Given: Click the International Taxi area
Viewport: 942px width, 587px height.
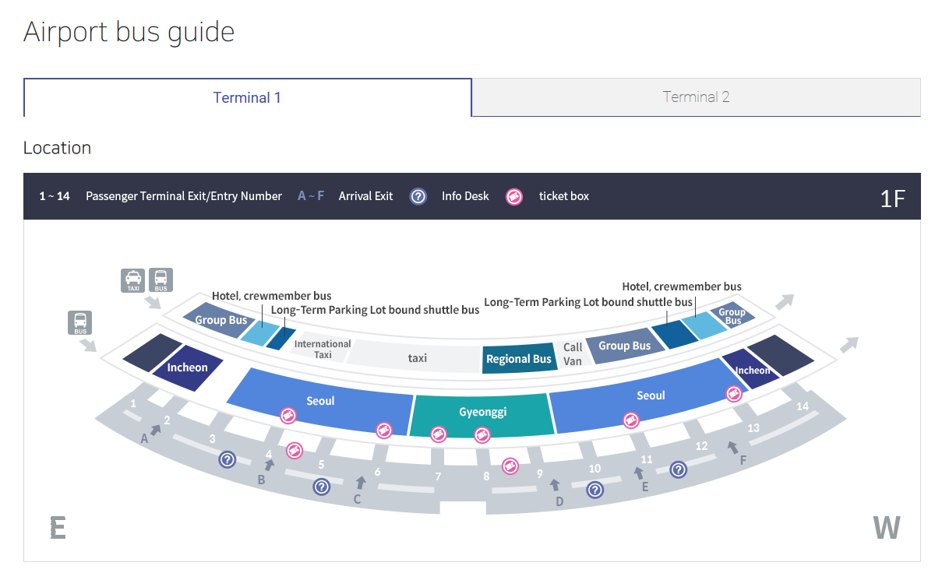Looking at the screenshot, I should [322, 349].
